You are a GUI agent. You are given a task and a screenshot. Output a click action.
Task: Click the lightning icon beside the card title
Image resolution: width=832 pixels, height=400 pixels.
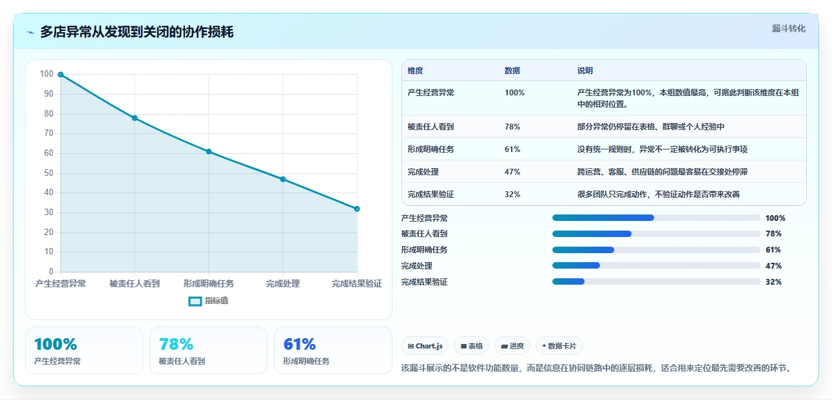tap(31, 32)
